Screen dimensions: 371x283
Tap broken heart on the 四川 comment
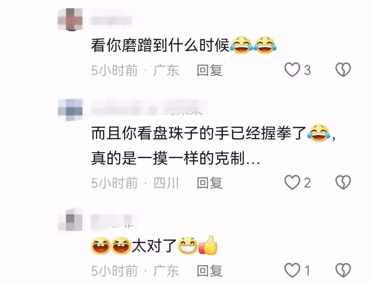[x=343, y=182]
